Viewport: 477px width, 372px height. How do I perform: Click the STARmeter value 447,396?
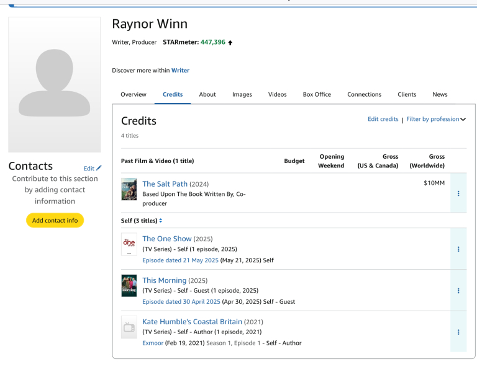click(x=212, y=42)
